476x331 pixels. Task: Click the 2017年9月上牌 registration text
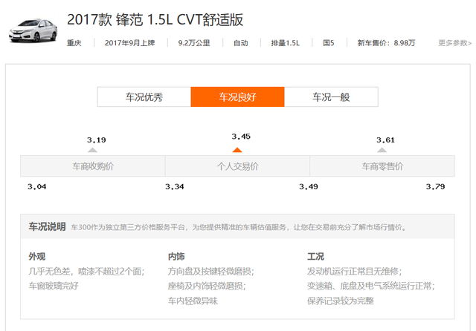pos(129,43)
